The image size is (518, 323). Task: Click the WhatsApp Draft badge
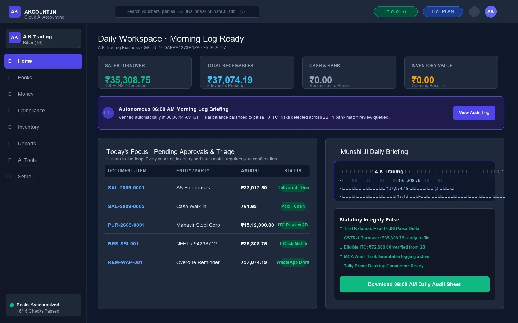[293, 262]
